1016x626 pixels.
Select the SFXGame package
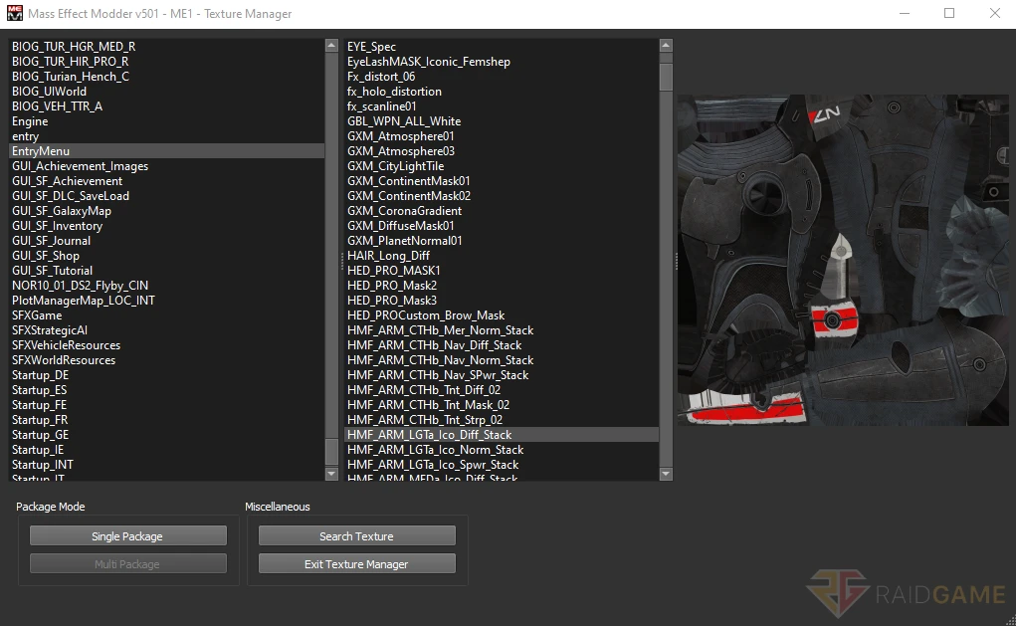coord(166,314)
